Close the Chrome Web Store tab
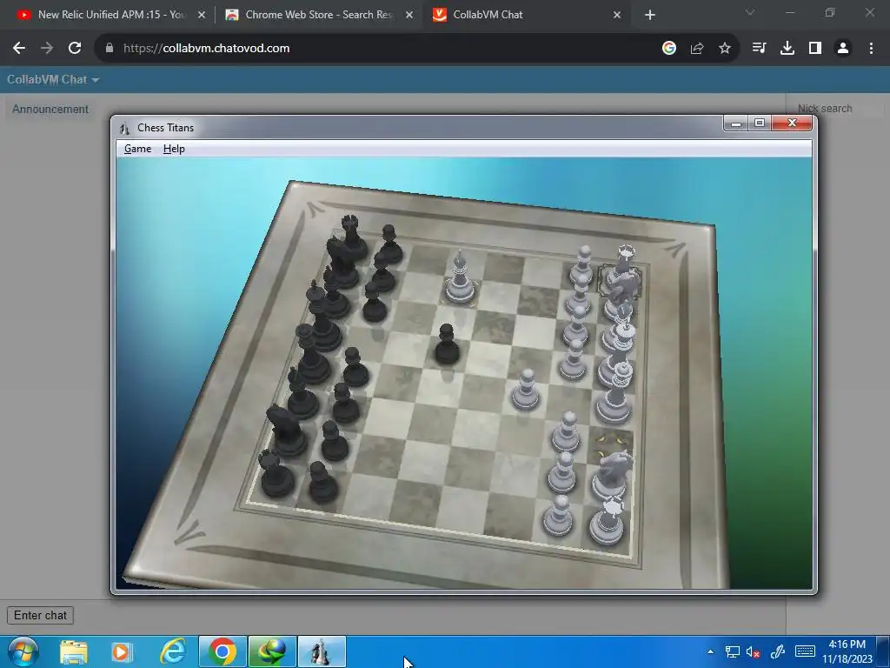The height and width of the screenshot is (668, 890). click(408, 16)
